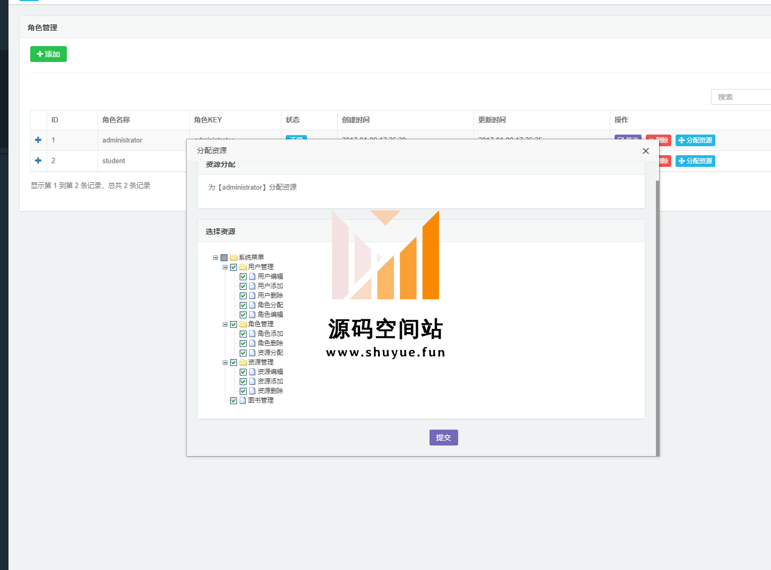Screen dimensions: 771x570
Task: Expand row details for student role
Action: (38, 161)
